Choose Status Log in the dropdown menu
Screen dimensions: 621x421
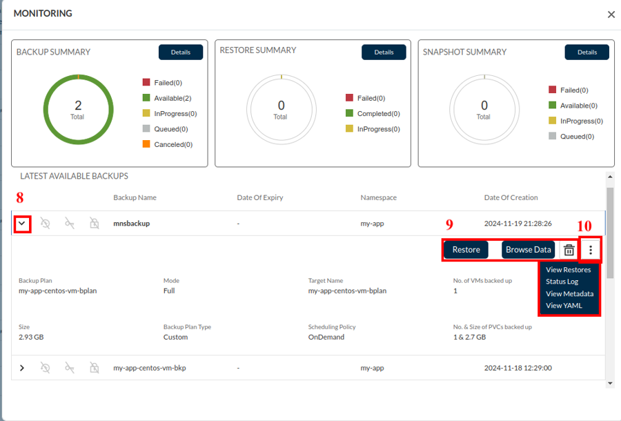[x=562, y=282]
